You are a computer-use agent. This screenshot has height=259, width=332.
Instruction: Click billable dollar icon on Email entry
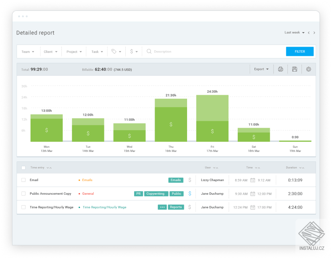tap(190, 180)
